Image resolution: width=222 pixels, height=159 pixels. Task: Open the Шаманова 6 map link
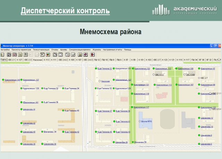pos(206,144)
